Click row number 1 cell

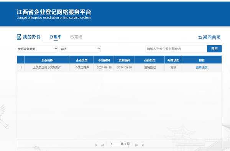click(x=21, y=68)
